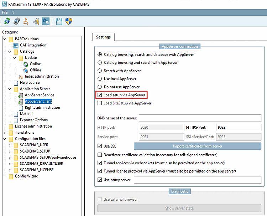Screen dimensions: 267x216
Task: Select AppServer Service in the tree
Action: 40,95
